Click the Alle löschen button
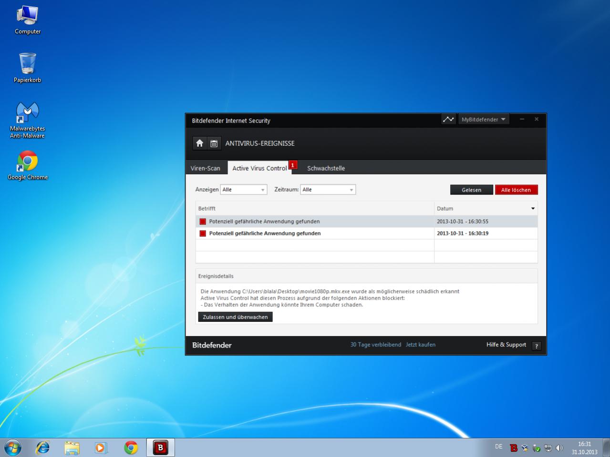Image resolution: width=610 pixels, height=457 pixels. (x=517, y=190)
